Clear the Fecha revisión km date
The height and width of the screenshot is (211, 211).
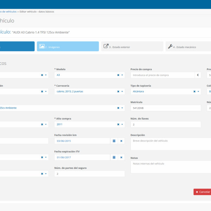pyautogui.click(x=121, y=141)
